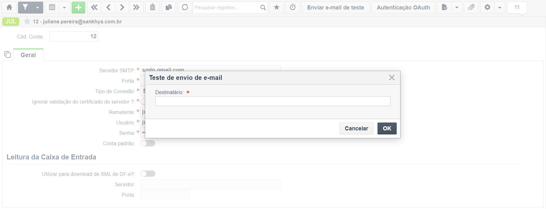Click the Destinatário input field
This screenshot has height=209, width=546.
click(x=273, y=101)
